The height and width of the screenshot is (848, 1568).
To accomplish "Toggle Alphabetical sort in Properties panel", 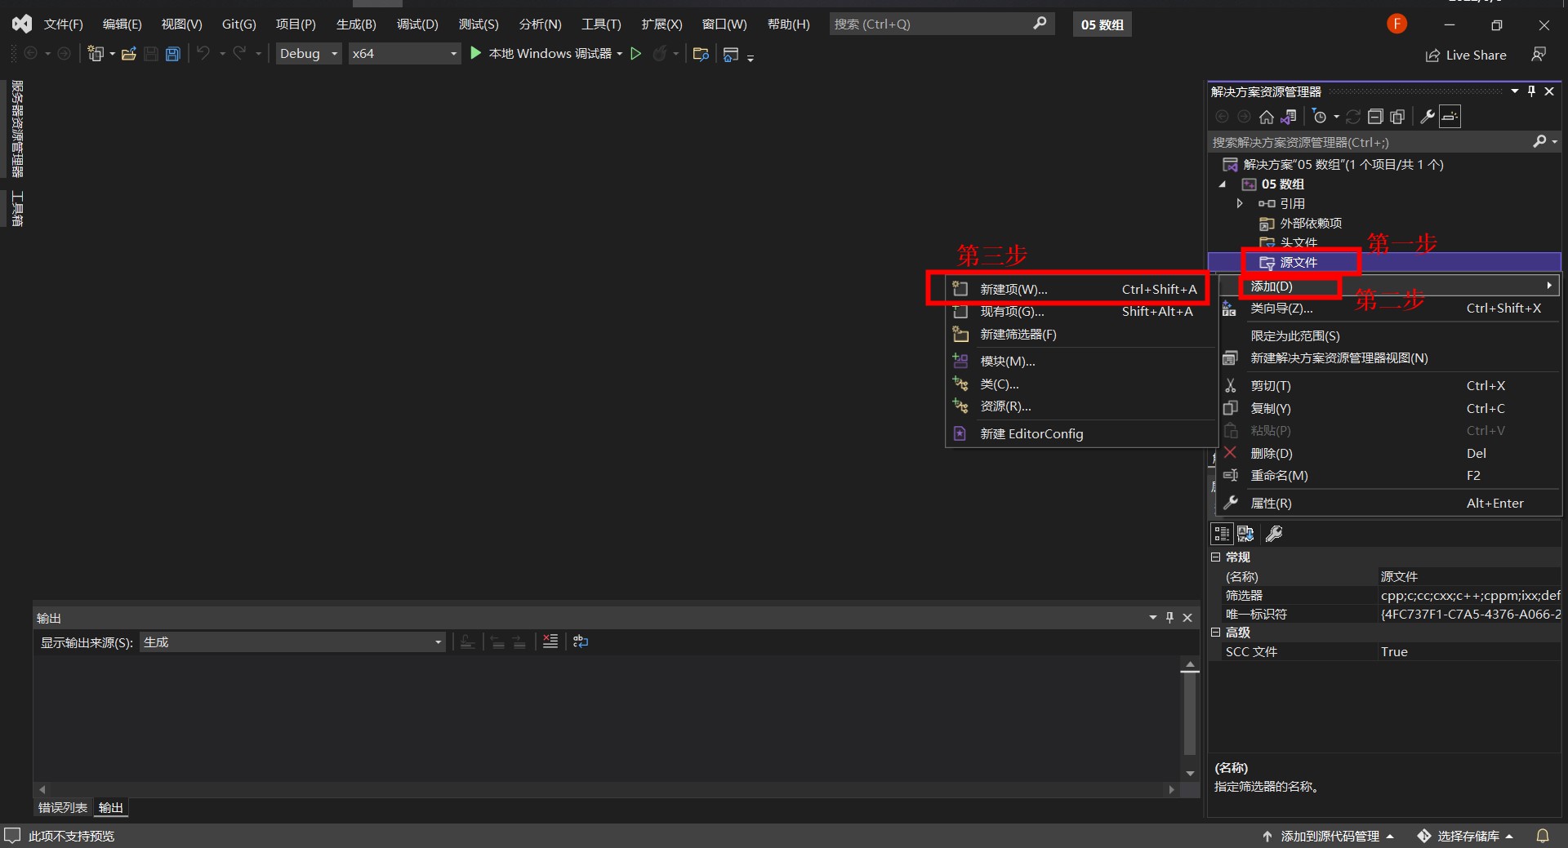I will pyautogui.click(x=1245, y=534).
